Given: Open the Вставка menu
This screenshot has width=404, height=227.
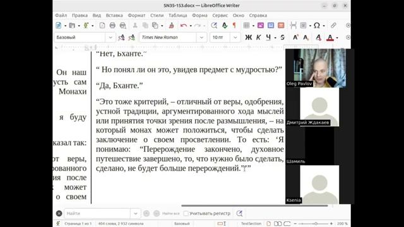Looking at the screenshot, I should pyautogui.click(x=114, y=15).
